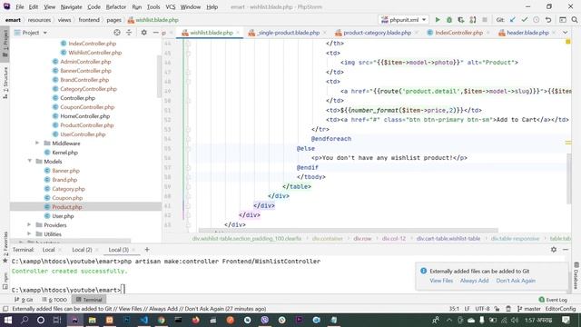Open the Event Log
581x327 pixels.
point(553,300)
